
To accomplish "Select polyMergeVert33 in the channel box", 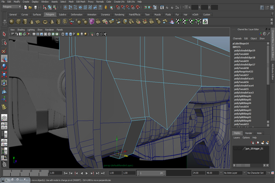I will tap(243, 71).
